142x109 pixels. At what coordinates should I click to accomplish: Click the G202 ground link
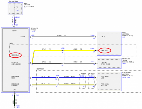(18, 106)
